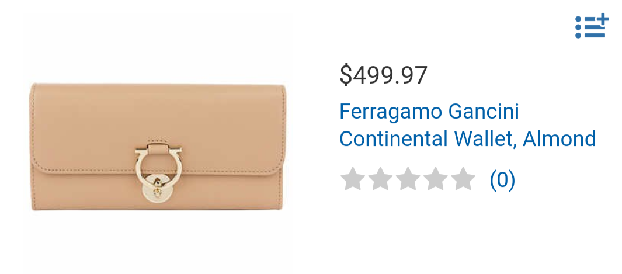
Task: Select the third rating star
Action: click(x=408, y=179)
